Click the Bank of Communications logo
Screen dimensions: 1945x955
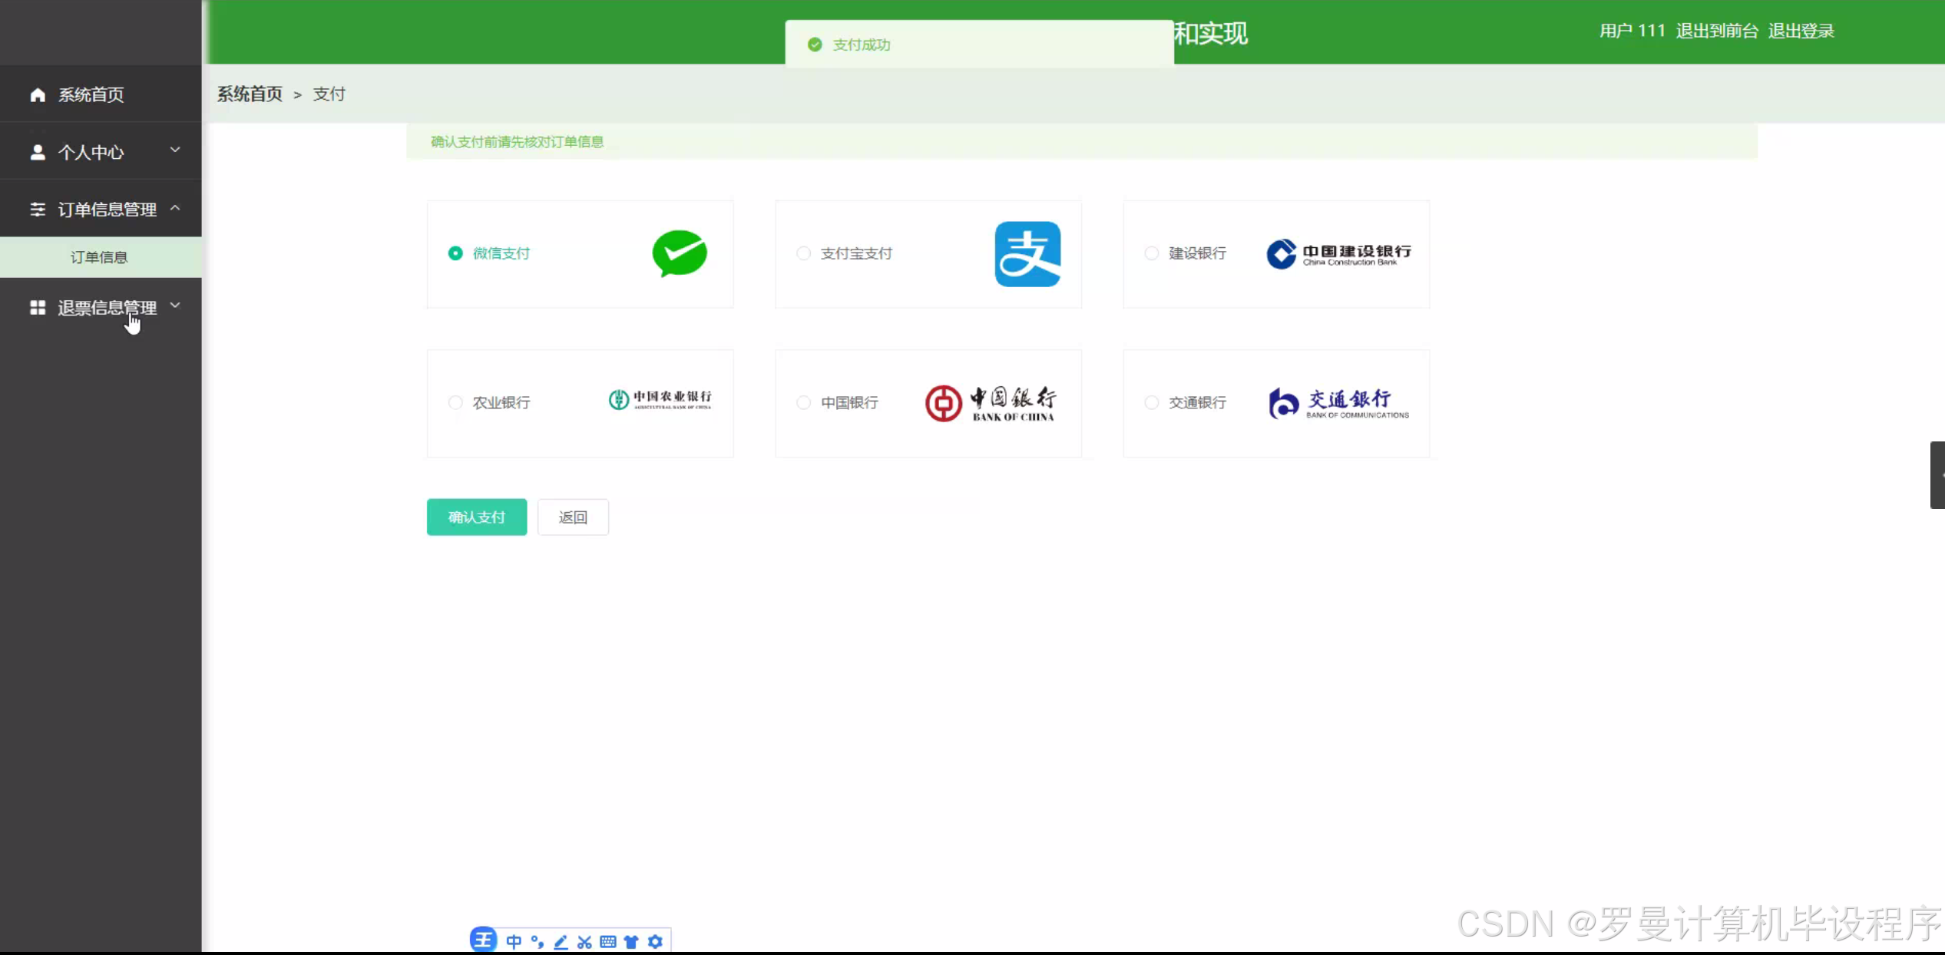point(1338,403)
